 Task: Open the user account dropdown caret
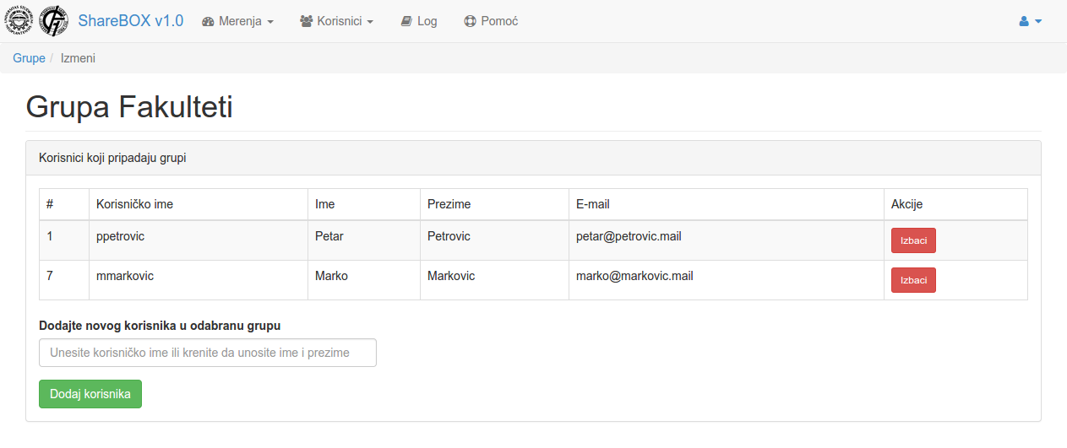pyautogui.click(x=1038, y=22)
